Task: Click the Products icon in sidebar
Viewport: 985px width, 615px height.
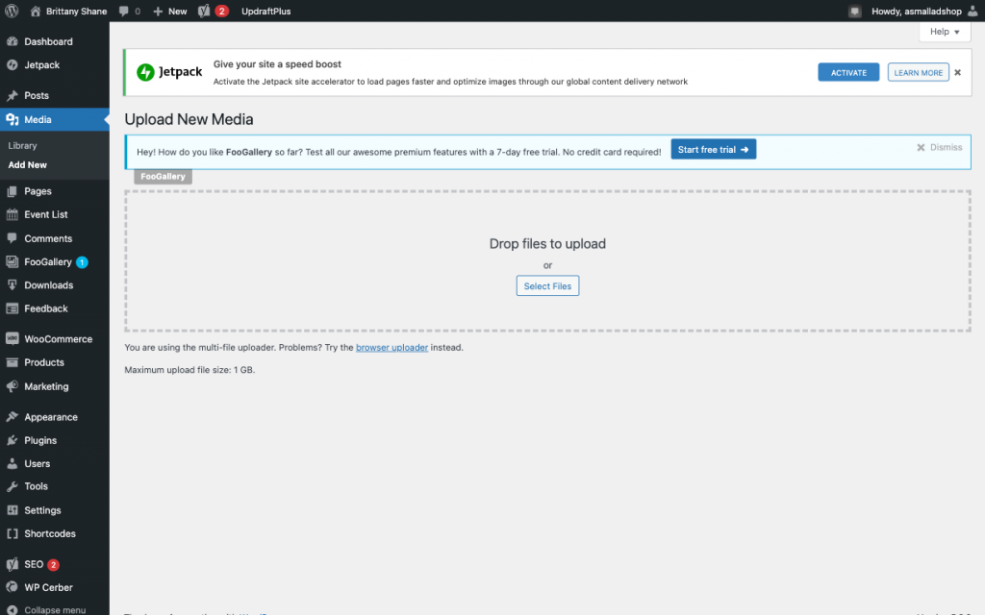Action: 12,362
